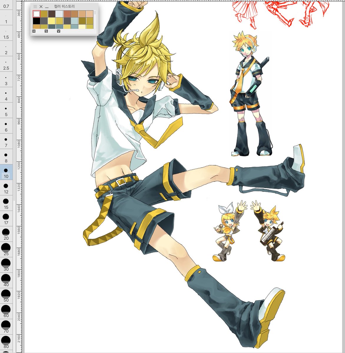
Task: Select the 15 brush size preset
Action: (6, 203)
